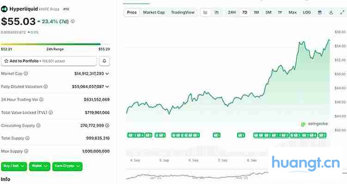
Task: Click the download chart data icon
Action: pyautogui.click(x=331, y=12)
